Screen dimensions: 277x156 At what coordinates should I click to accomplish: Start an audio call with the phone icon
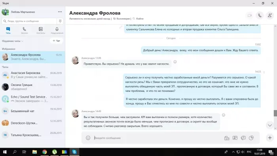point(260,15)
